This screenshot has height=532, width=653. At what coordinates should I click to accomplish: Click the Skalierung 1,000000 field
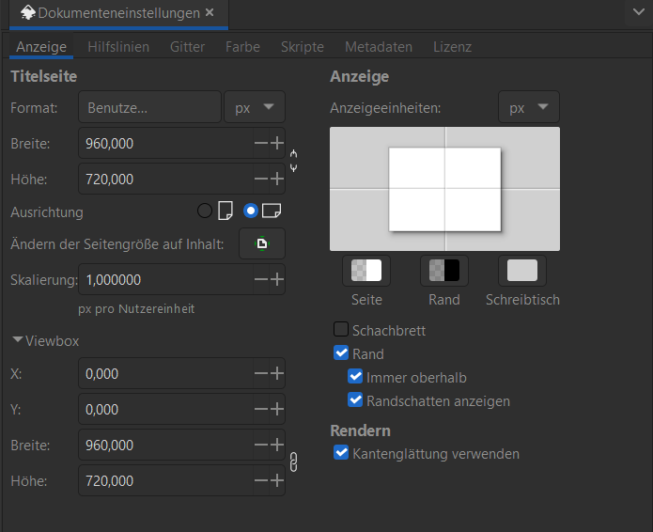tap(165, 279)
